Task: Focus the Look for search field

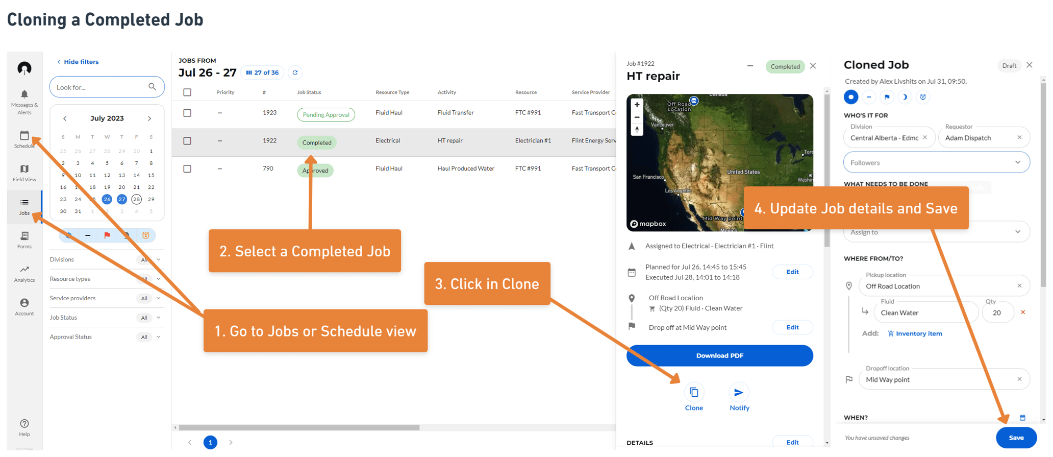Action: tap(101, 87)
